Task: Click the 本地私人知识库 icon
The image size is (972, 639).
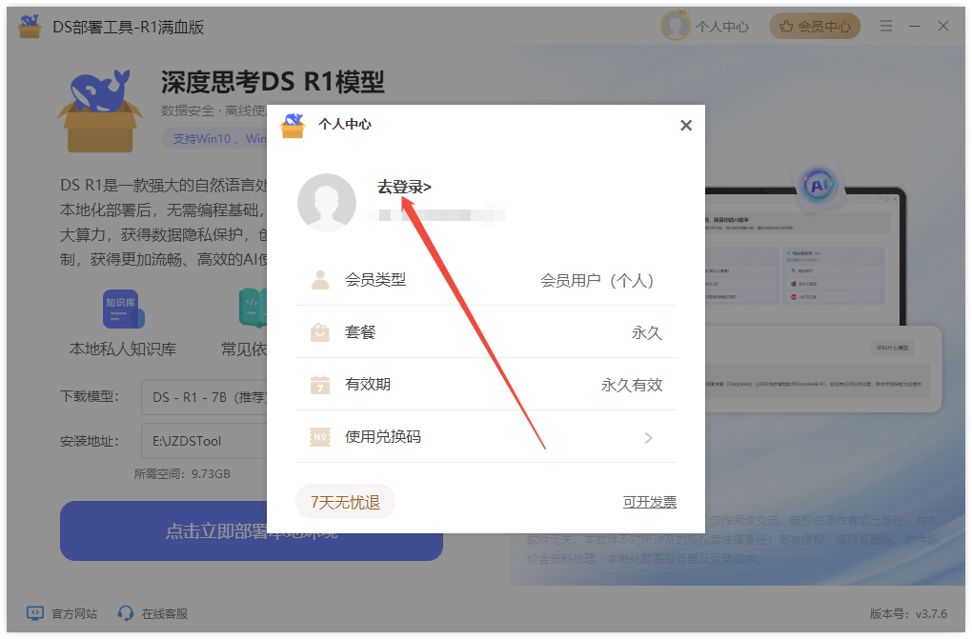Action: [x=123, y=309]
